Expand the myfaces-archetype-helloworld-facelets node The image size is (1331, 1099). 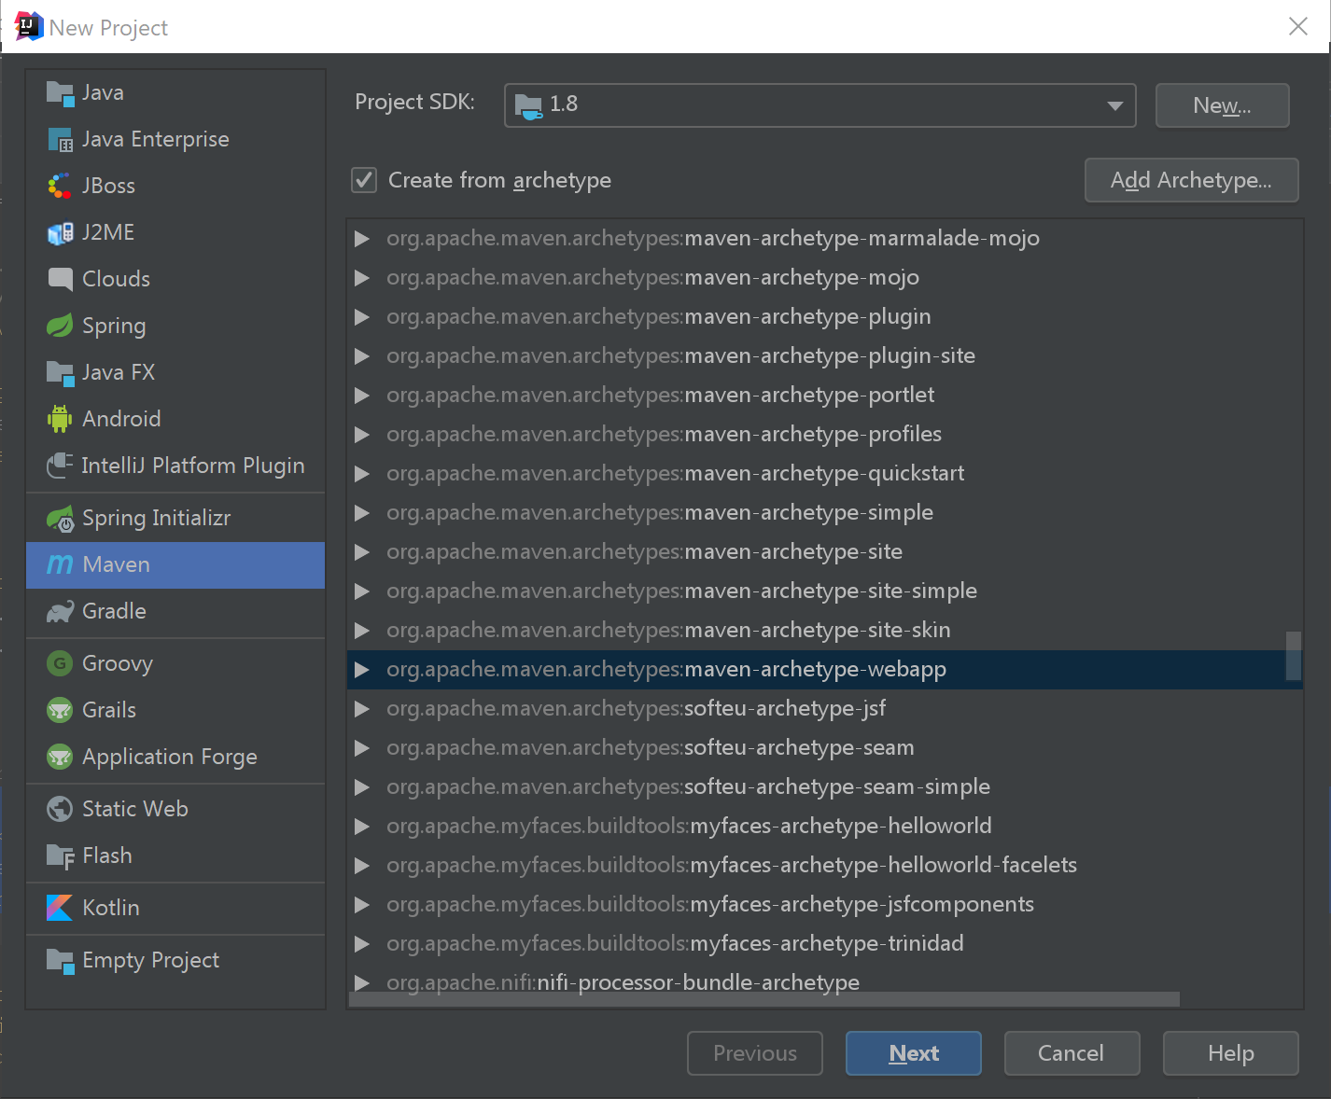click(362, 866)
